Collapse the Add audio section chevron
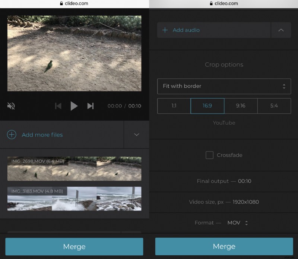 [x=281, y=30]
